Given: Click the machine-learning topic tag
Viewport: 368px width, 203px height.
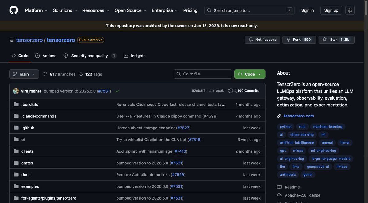Looking at the screenshot, I should 328,127.
